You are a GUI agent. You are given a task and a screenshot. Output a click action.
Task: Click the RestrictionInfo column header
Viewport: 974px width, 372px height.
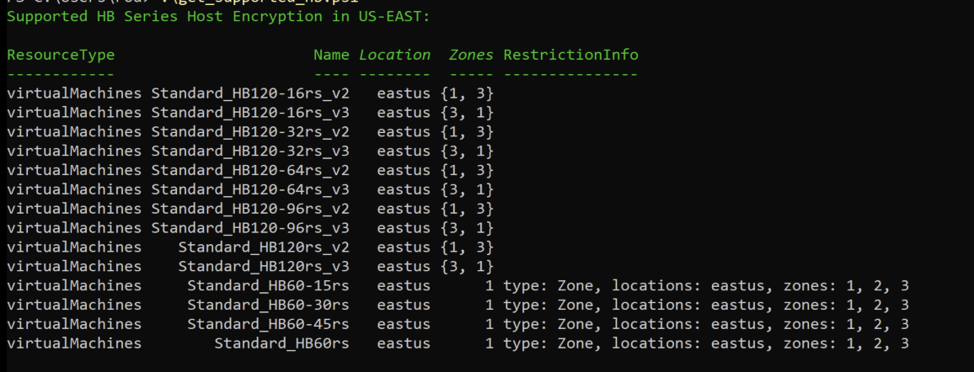[570, 56]
